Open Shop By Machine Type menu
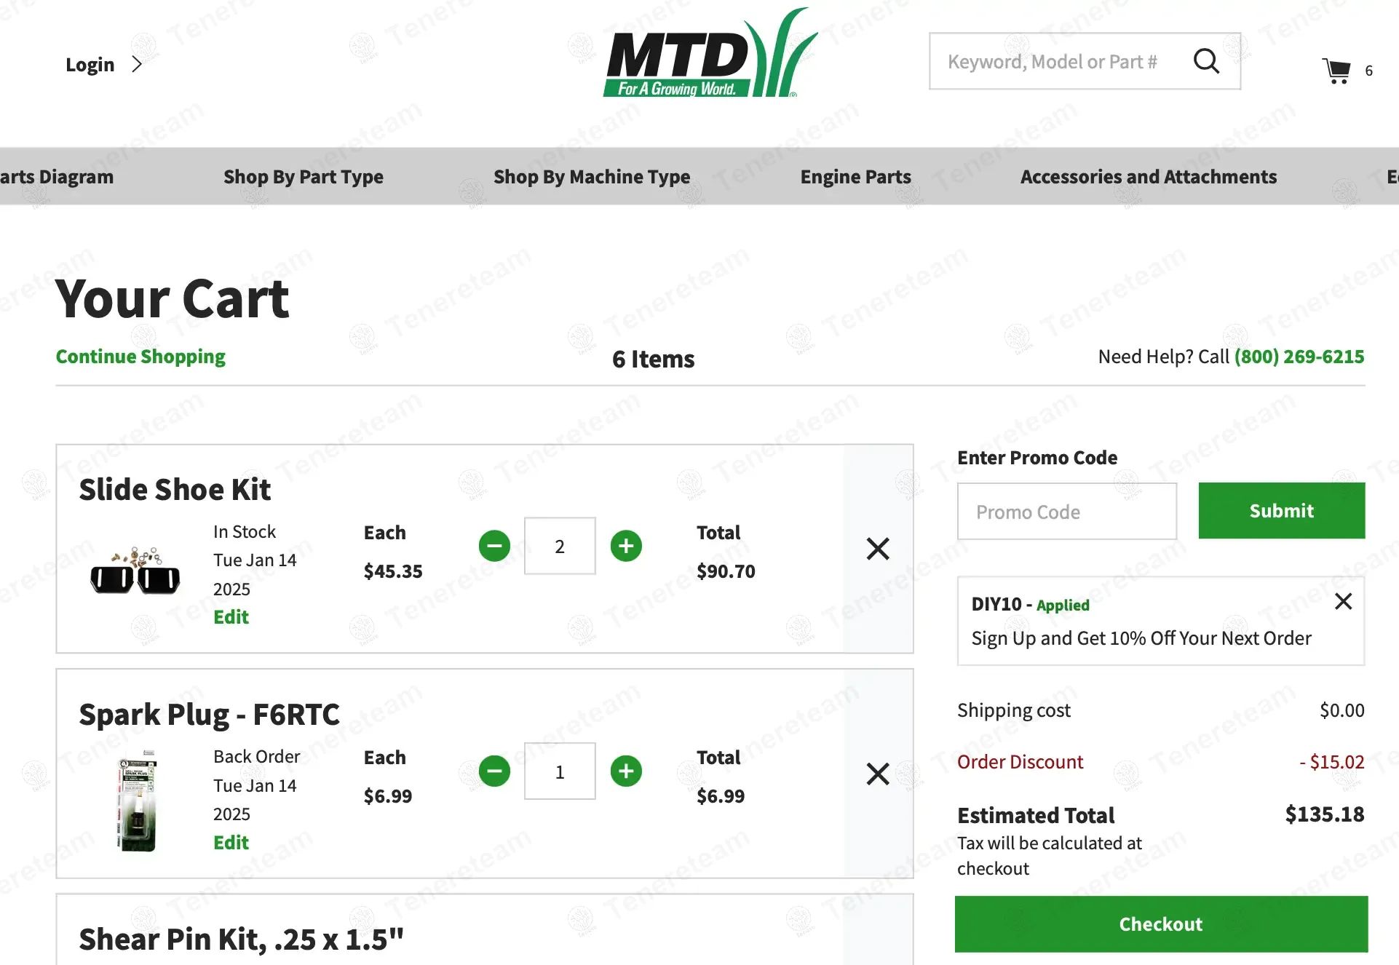 [x=592, y=177]
